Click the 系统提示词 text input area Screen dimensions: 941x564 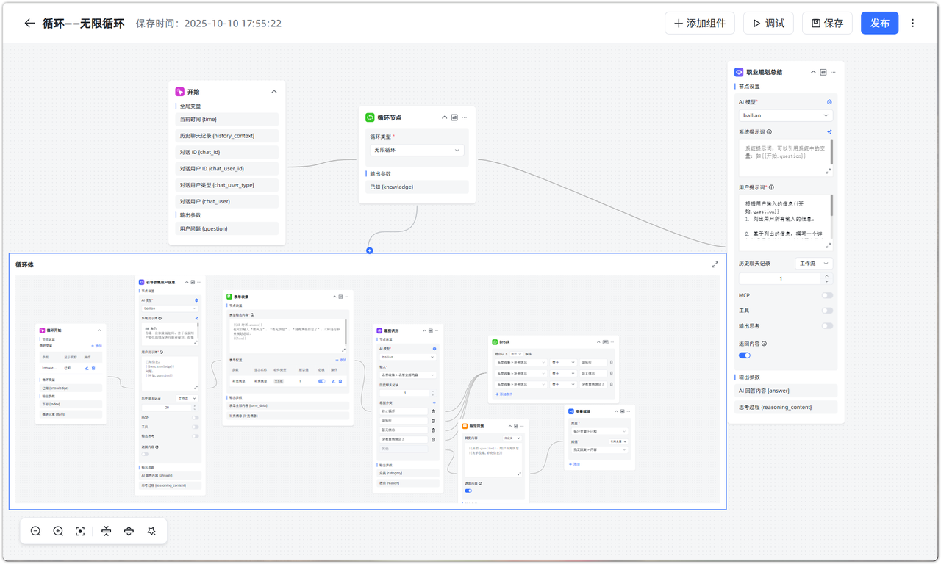tap(783, 157)
